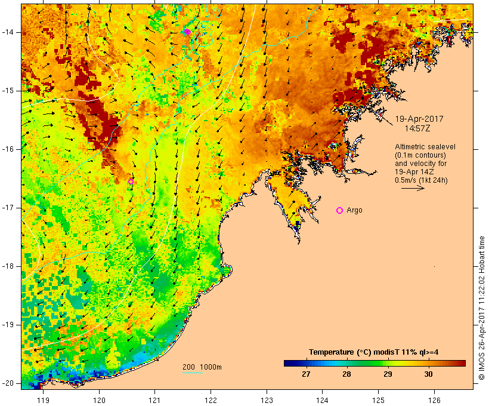This screenshot has width=489, height=406.
Task: Click the '125' longitude axis label
Action: [379, 400]
